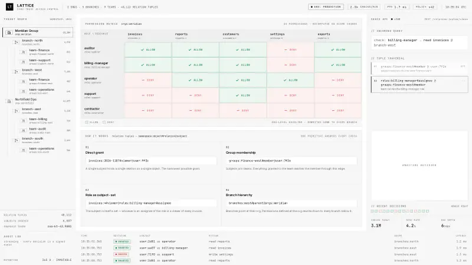
Task: Click team-operations icon under branch-south
Action: coord(23,150)
